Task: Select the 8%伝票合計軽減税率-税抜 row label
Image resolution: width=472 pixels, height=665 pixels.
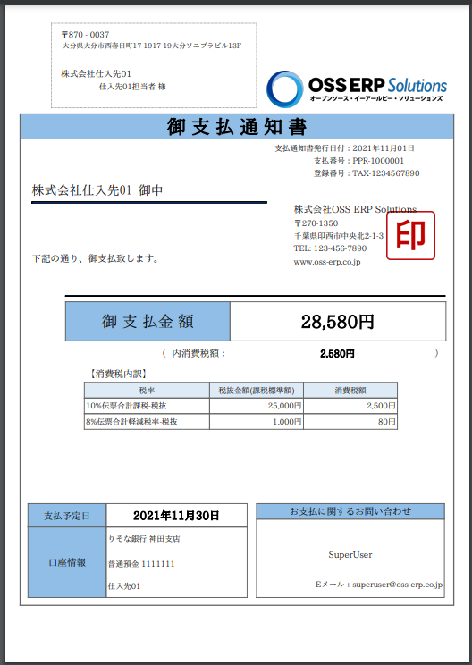Action: (132, 422)
